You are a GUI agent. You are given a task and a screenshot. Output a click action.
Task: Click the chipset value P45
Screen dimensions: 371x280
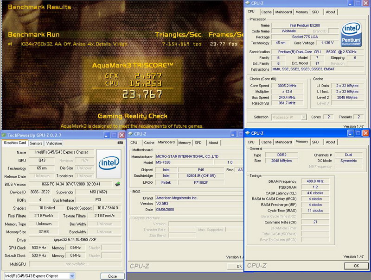201,170
